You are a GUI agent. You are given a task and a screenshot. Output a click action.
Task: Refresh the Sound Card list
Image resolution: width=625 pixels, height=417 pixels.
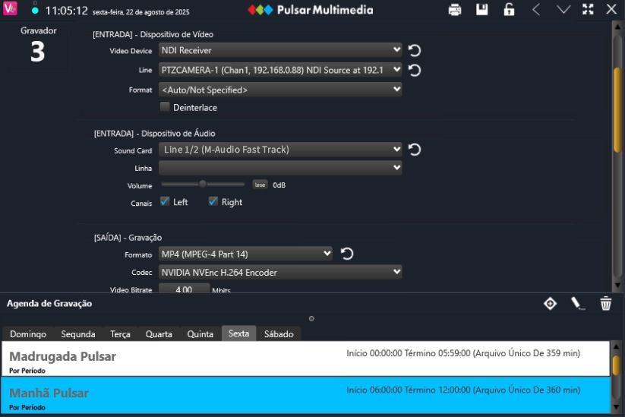tap(415, 150)
